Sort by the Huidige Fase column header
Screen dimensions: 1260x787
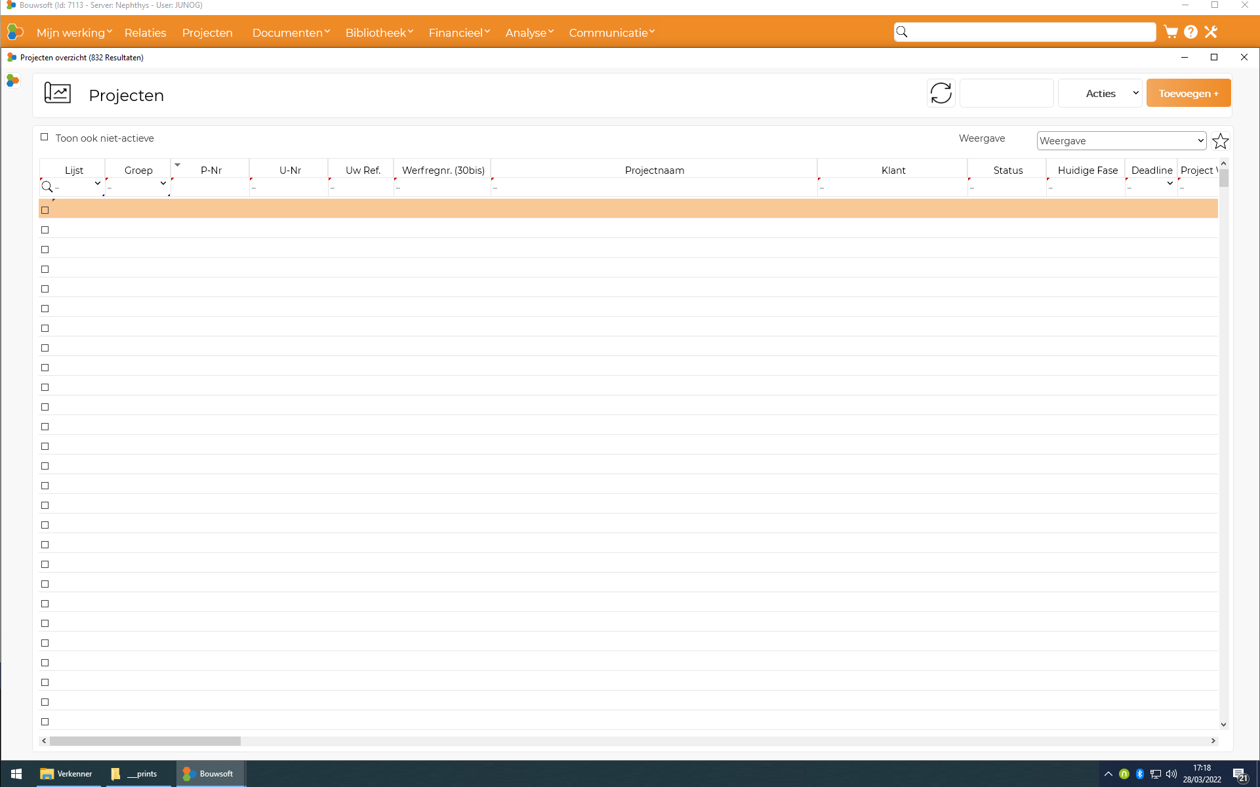click(1087, 170)
